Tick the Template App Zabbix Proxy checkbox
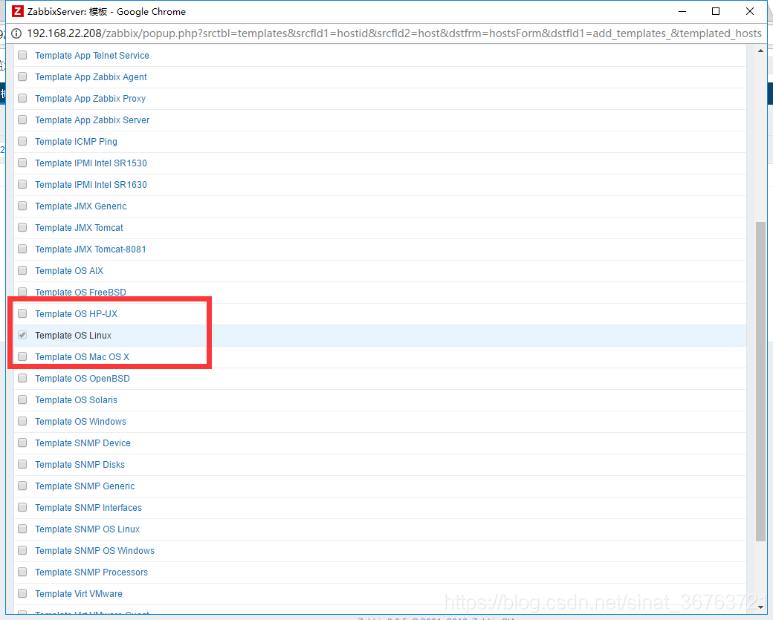 (x=22, y=99)
